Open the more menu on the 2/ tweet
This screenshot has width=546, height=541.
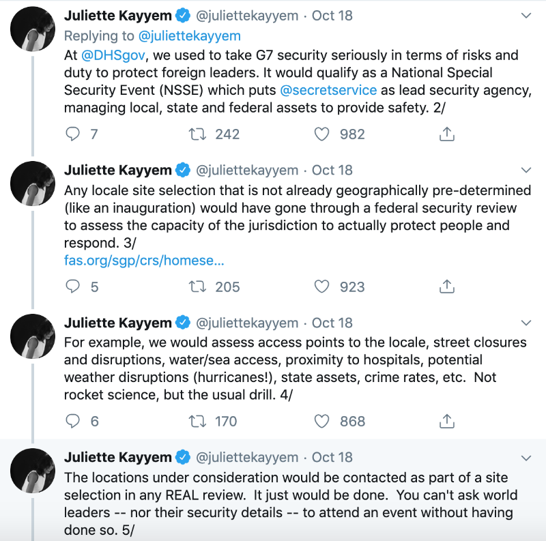(x=526, y=15)
